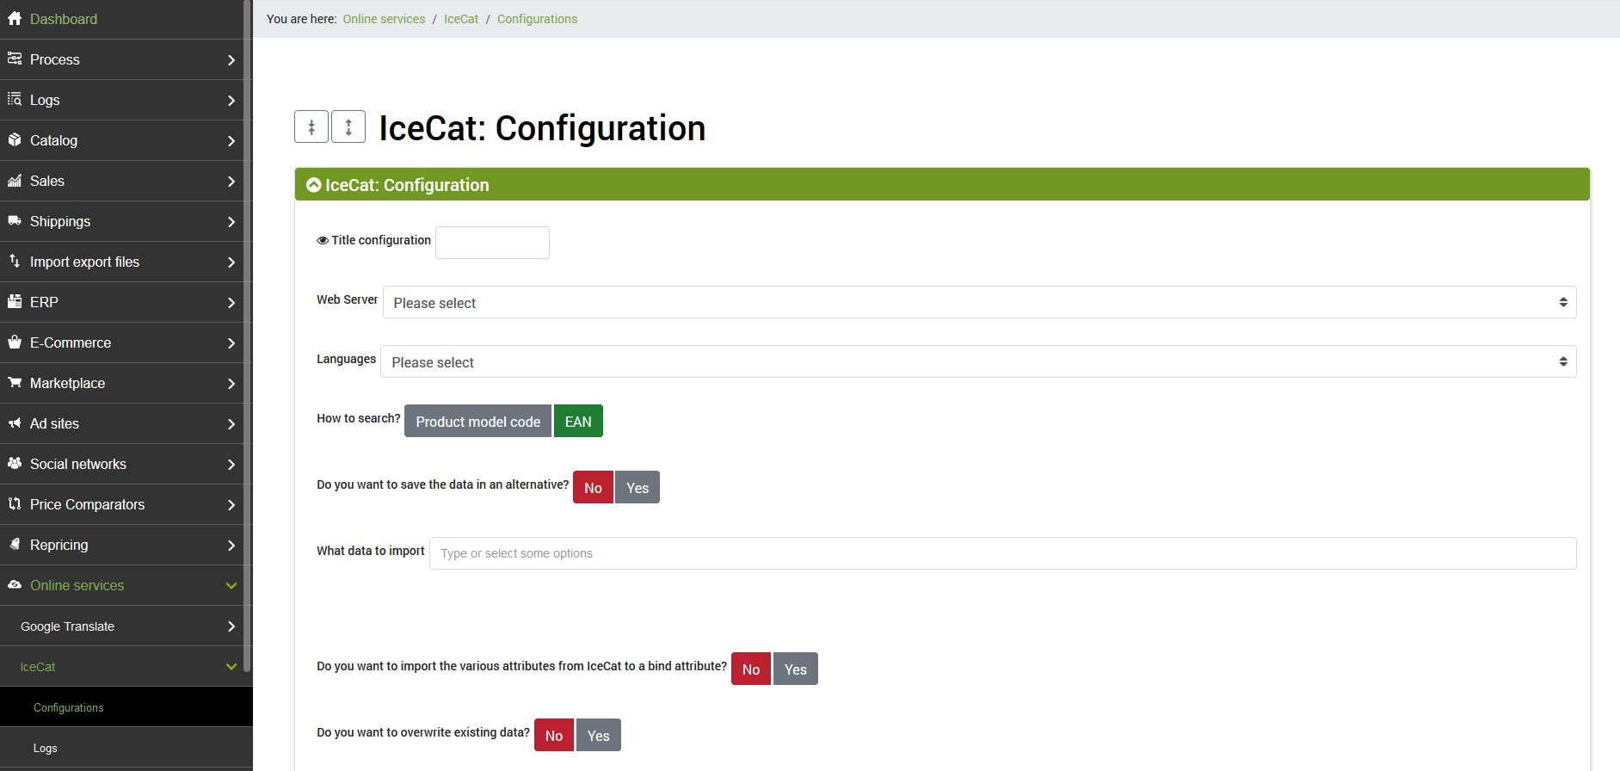Collapse the IceCat submenu chevron

pyautogui.click(x=231, y=667)
